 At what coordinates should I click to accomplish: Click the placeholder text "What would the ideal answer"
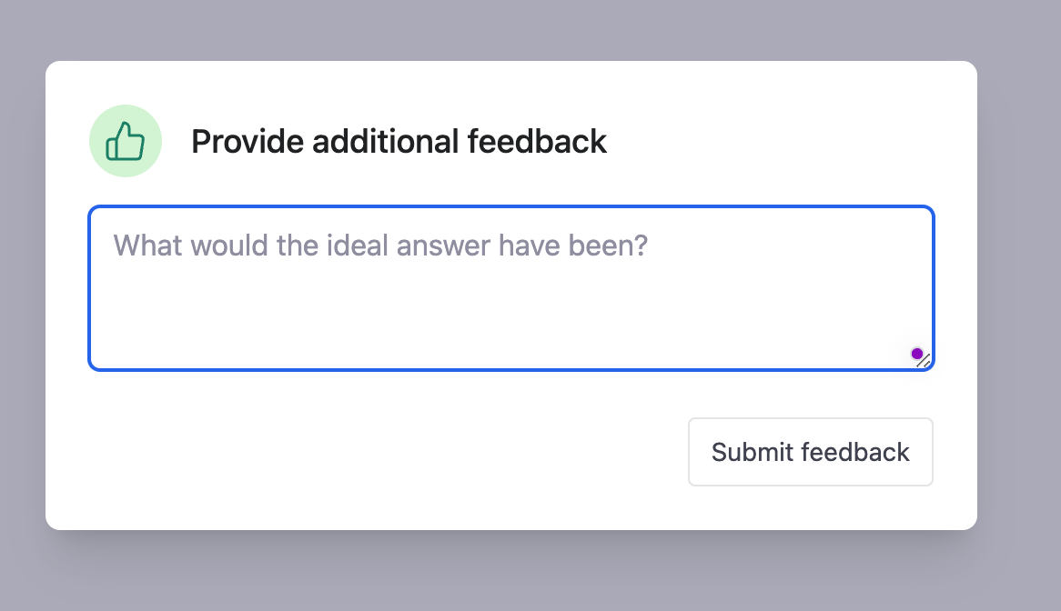click(x=302, y=245)
